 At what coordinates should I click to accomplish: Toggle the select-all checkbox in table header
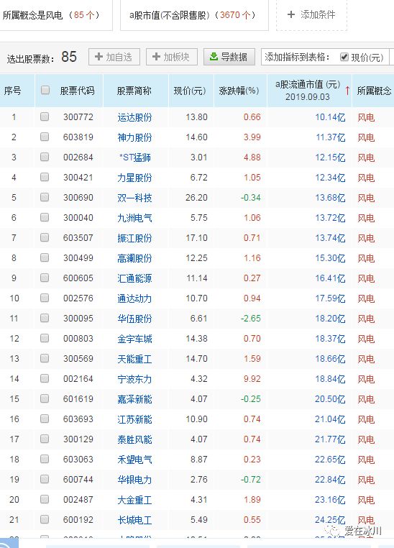point(45,90)
